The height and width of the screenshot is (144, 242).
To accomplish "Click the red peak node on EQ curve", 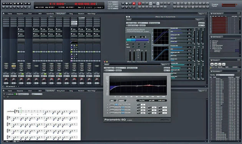I will coord(149,85).
